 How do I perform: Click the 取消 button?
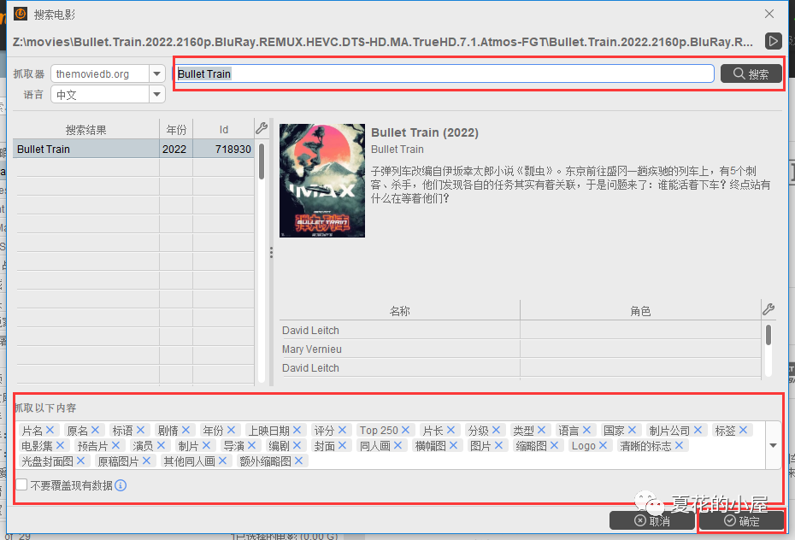[651, 520]
